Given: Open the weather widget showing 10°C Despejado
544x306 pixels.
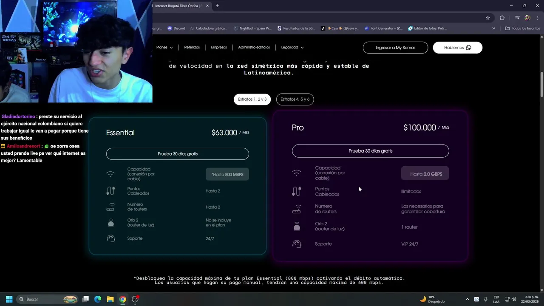Looking at the screenshot, I should pyautogui.click(x=432, y=299).
